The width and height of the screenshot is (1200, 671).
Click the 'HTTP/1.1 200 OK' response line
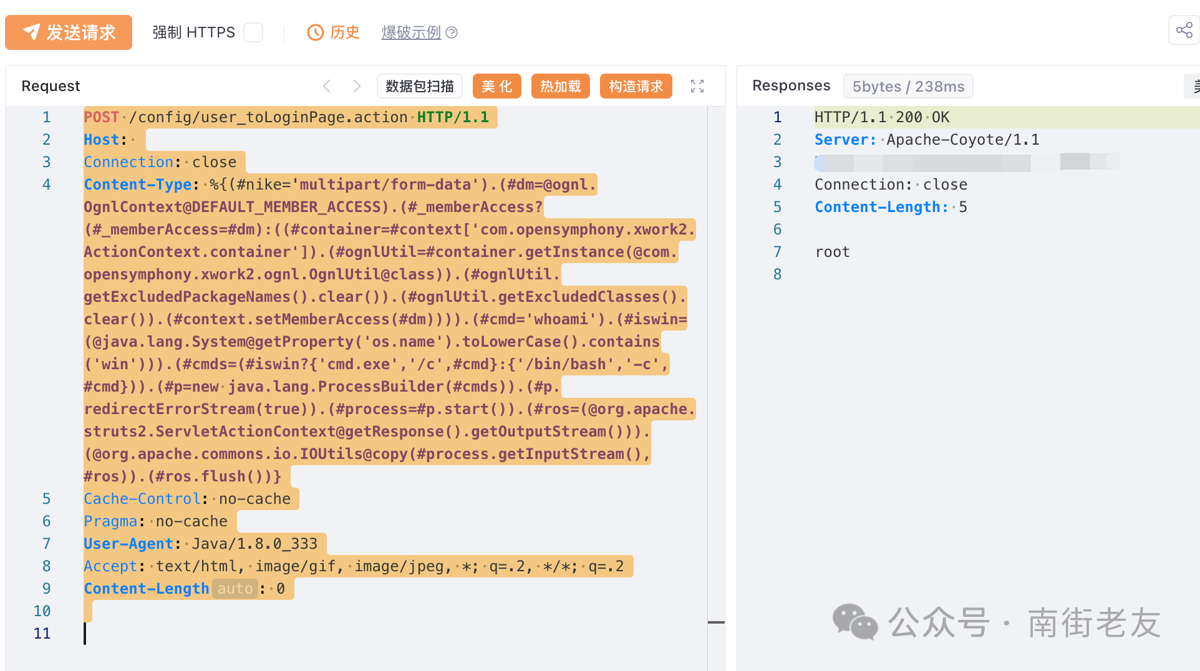click(882, 117)
